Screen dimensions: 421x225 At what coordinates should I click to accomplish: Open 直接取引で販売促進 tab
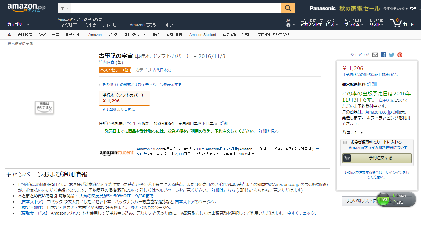273,35
